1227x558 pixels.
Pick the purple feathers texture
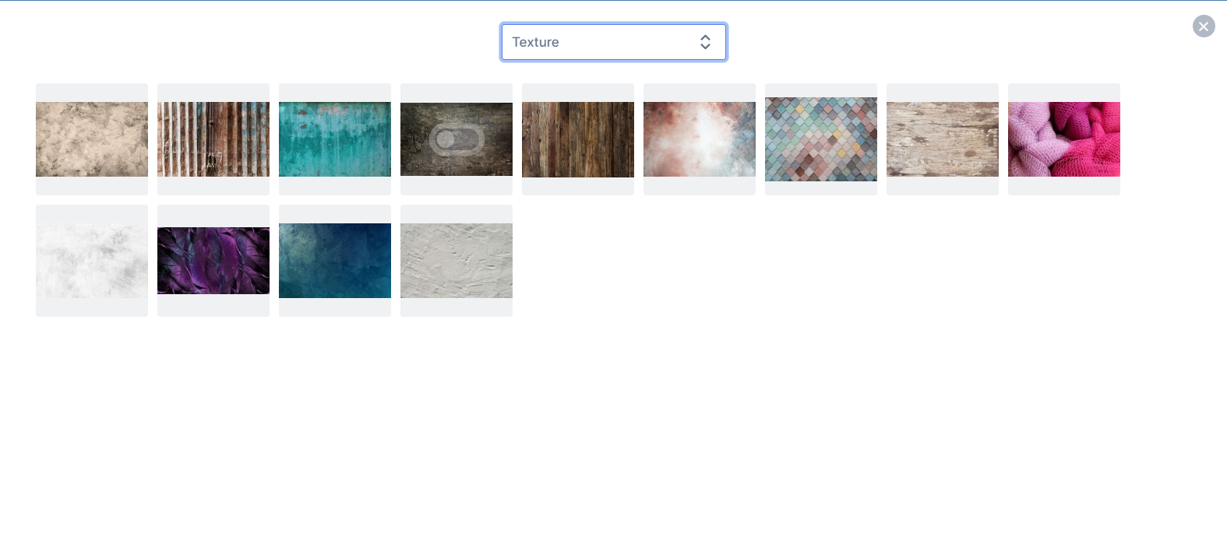213,261
